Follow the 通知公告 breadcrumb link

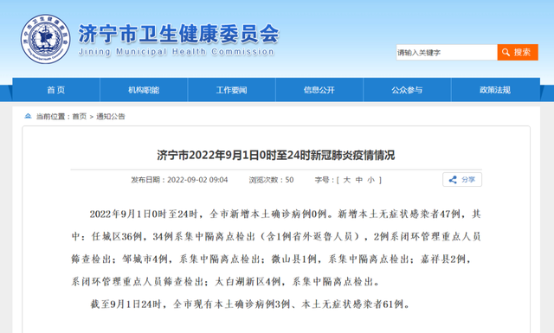coord(111,117)
